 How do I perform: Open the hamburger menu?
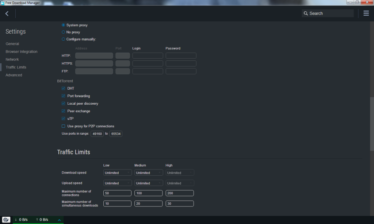click(x=366, y=13)
